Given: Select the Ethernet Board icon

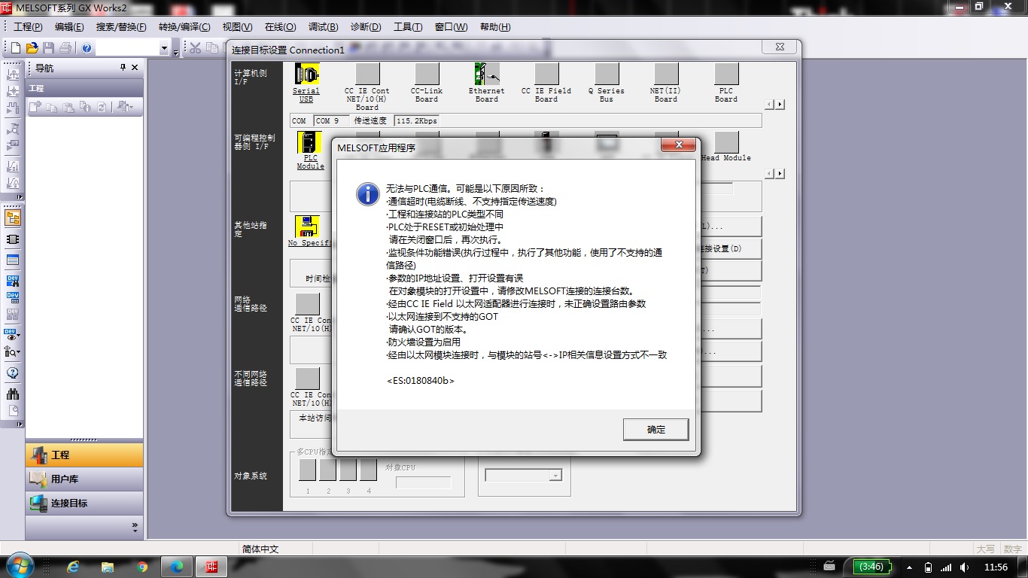Looking at the screenshot, I should pyautogui.click(x=487, y=75).
